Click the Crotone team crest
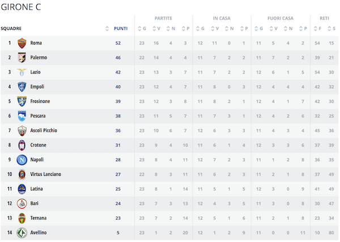This screenshot has height=242, width=340. pos(22,145)
